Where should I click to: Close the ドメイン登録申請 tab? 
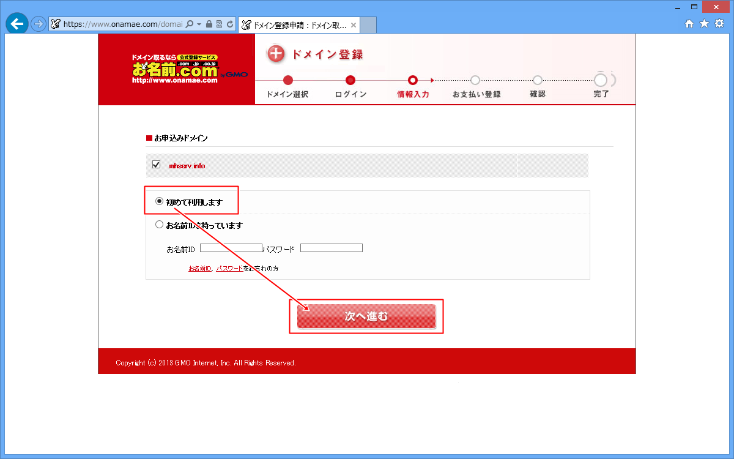[x=353, y=25]
